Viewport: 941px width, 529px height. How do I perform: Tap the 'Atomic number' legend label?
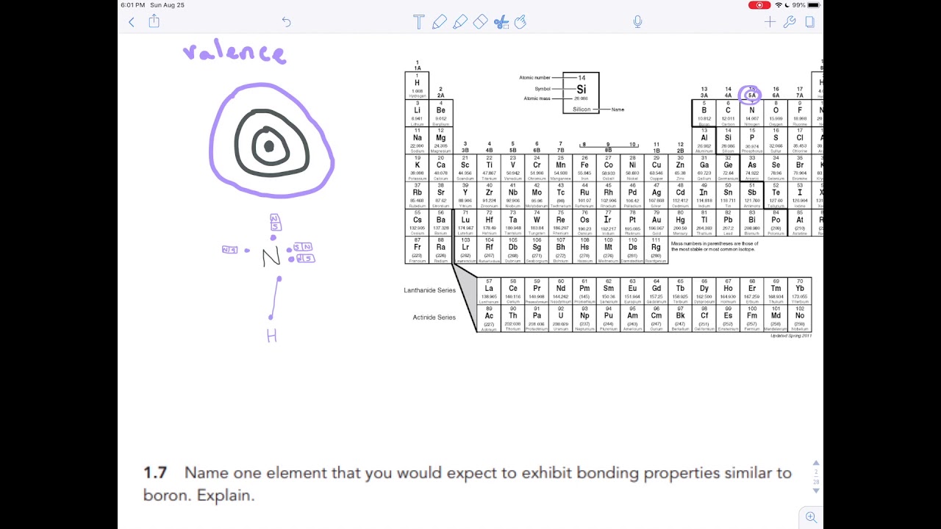534,77
